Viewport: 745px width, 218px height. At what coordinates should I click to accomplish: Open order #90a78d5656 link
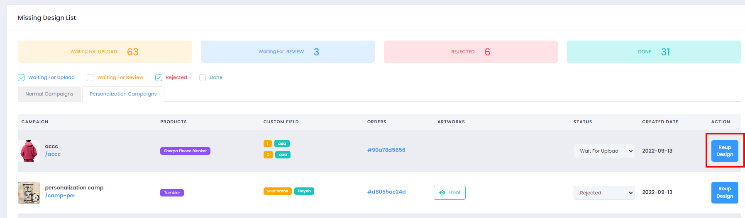point(386,150)
